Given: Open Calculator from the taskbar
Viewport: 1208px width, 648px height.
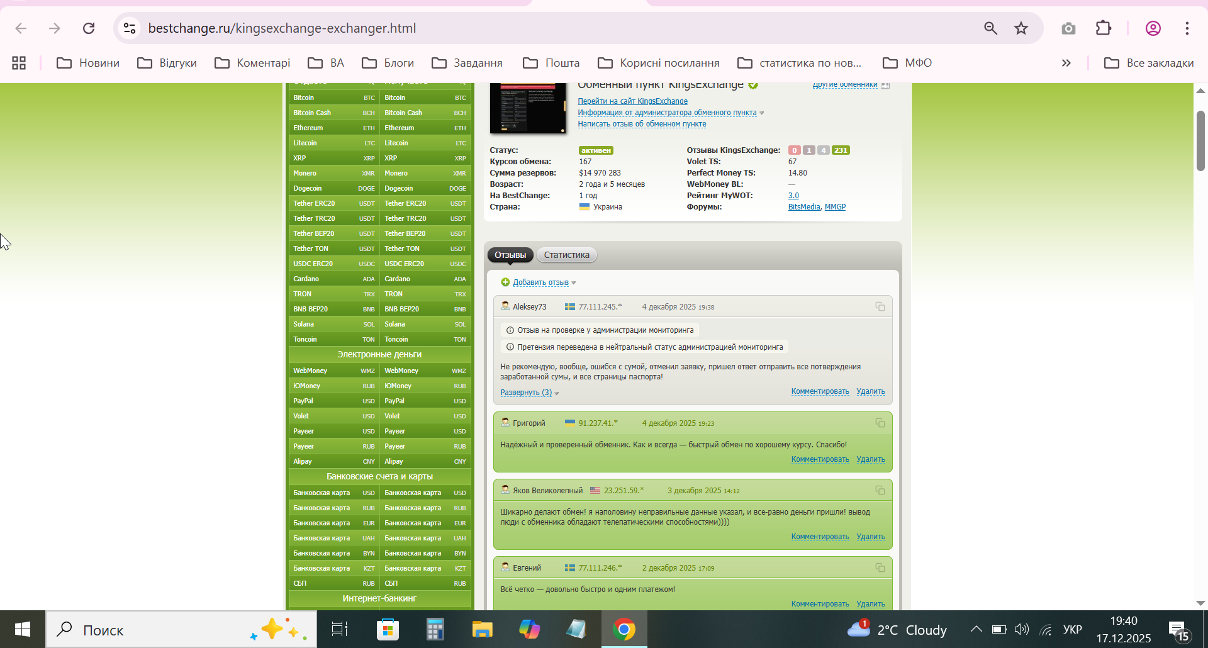Looking at the screenshot, I should 435,629.
